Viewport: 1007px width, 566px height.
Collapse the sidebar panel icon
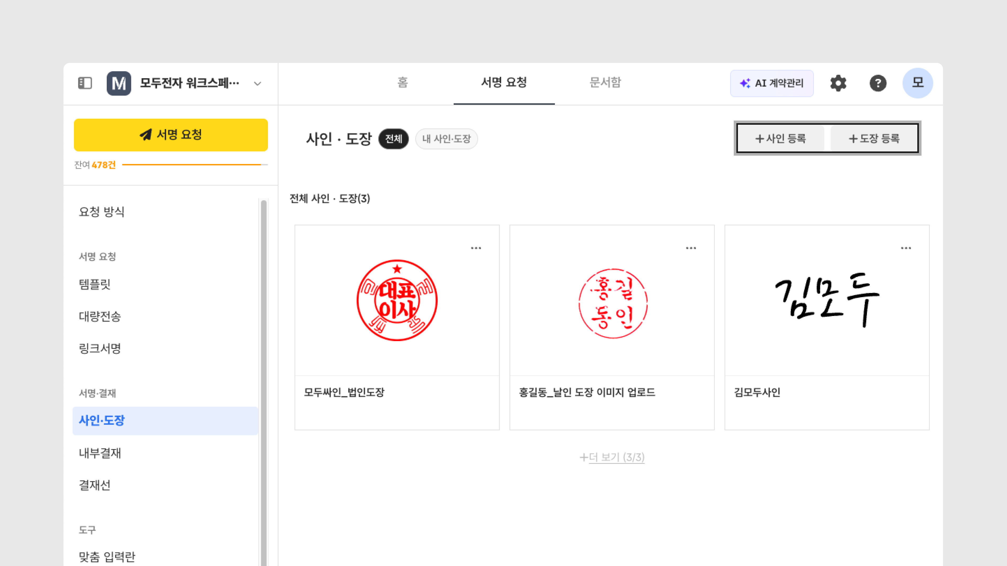pyautogui.click(x=85, y=83)
